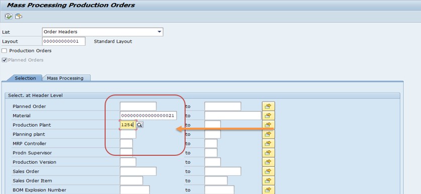Screen dimensions: 421x194
Task: Open multiple selection for Production Plant
Action: coord(268,125)
